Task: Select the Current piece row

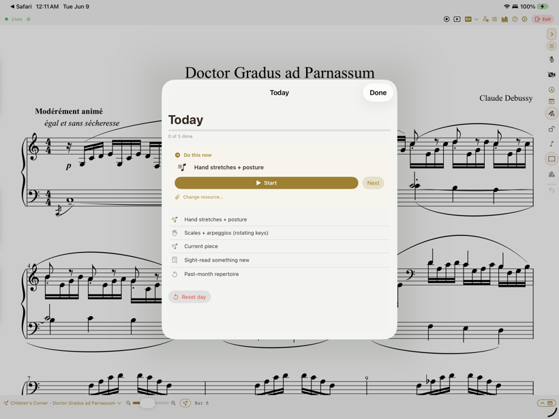Action: (x=279, y=246)
